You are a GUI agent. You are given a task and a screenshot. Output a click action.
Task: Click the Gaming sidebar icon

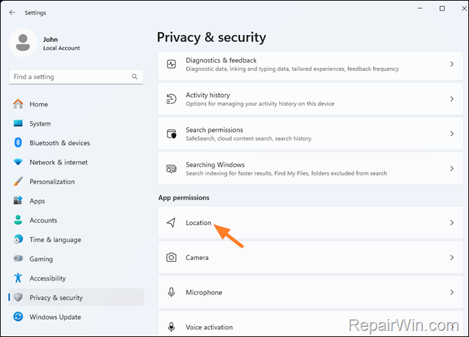[17, 259]
